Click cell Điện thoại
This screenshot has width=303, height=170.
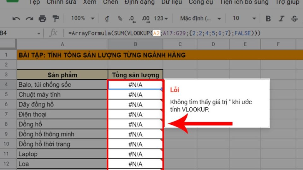tap(62, 114)
